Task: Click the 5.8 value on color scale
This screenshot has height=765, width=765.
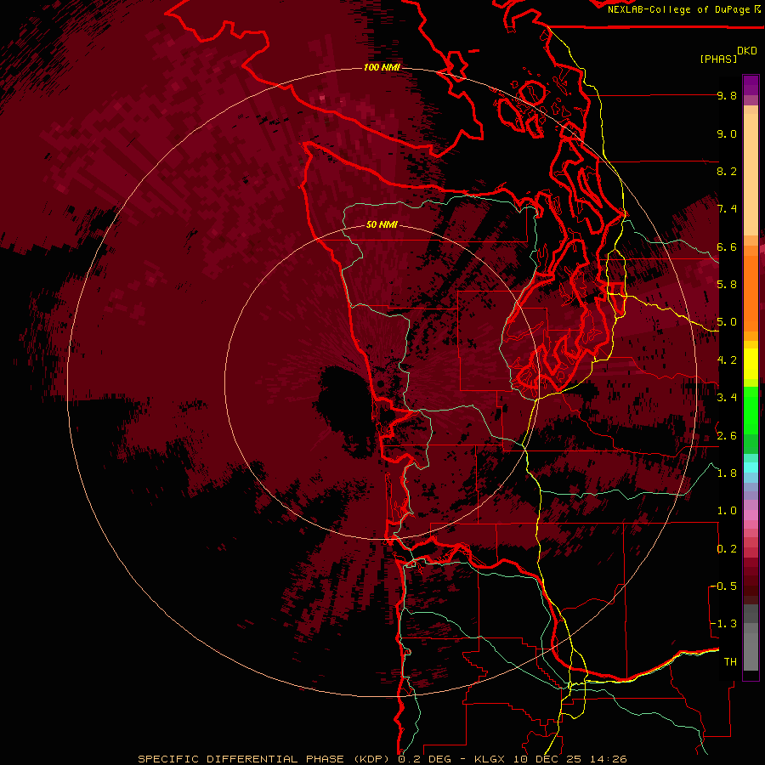Action: [727, 285]
